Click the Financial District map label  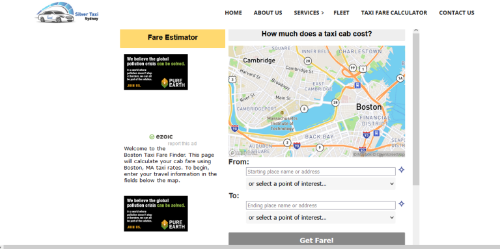pyautogui.click(x=374, y=120)
